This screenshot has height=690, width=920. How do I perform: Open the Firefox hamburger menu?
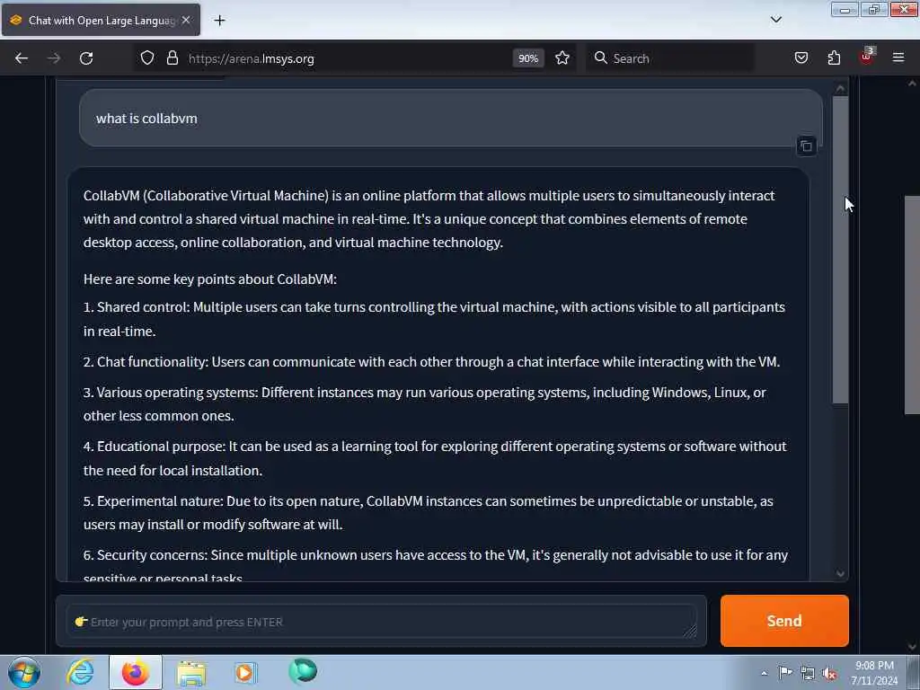click(898, 57)
